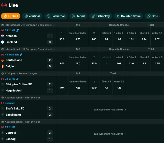Bet on Finnland win at 1.05
This screenshot has width=164, height=143.
click(x=94, y=37)
